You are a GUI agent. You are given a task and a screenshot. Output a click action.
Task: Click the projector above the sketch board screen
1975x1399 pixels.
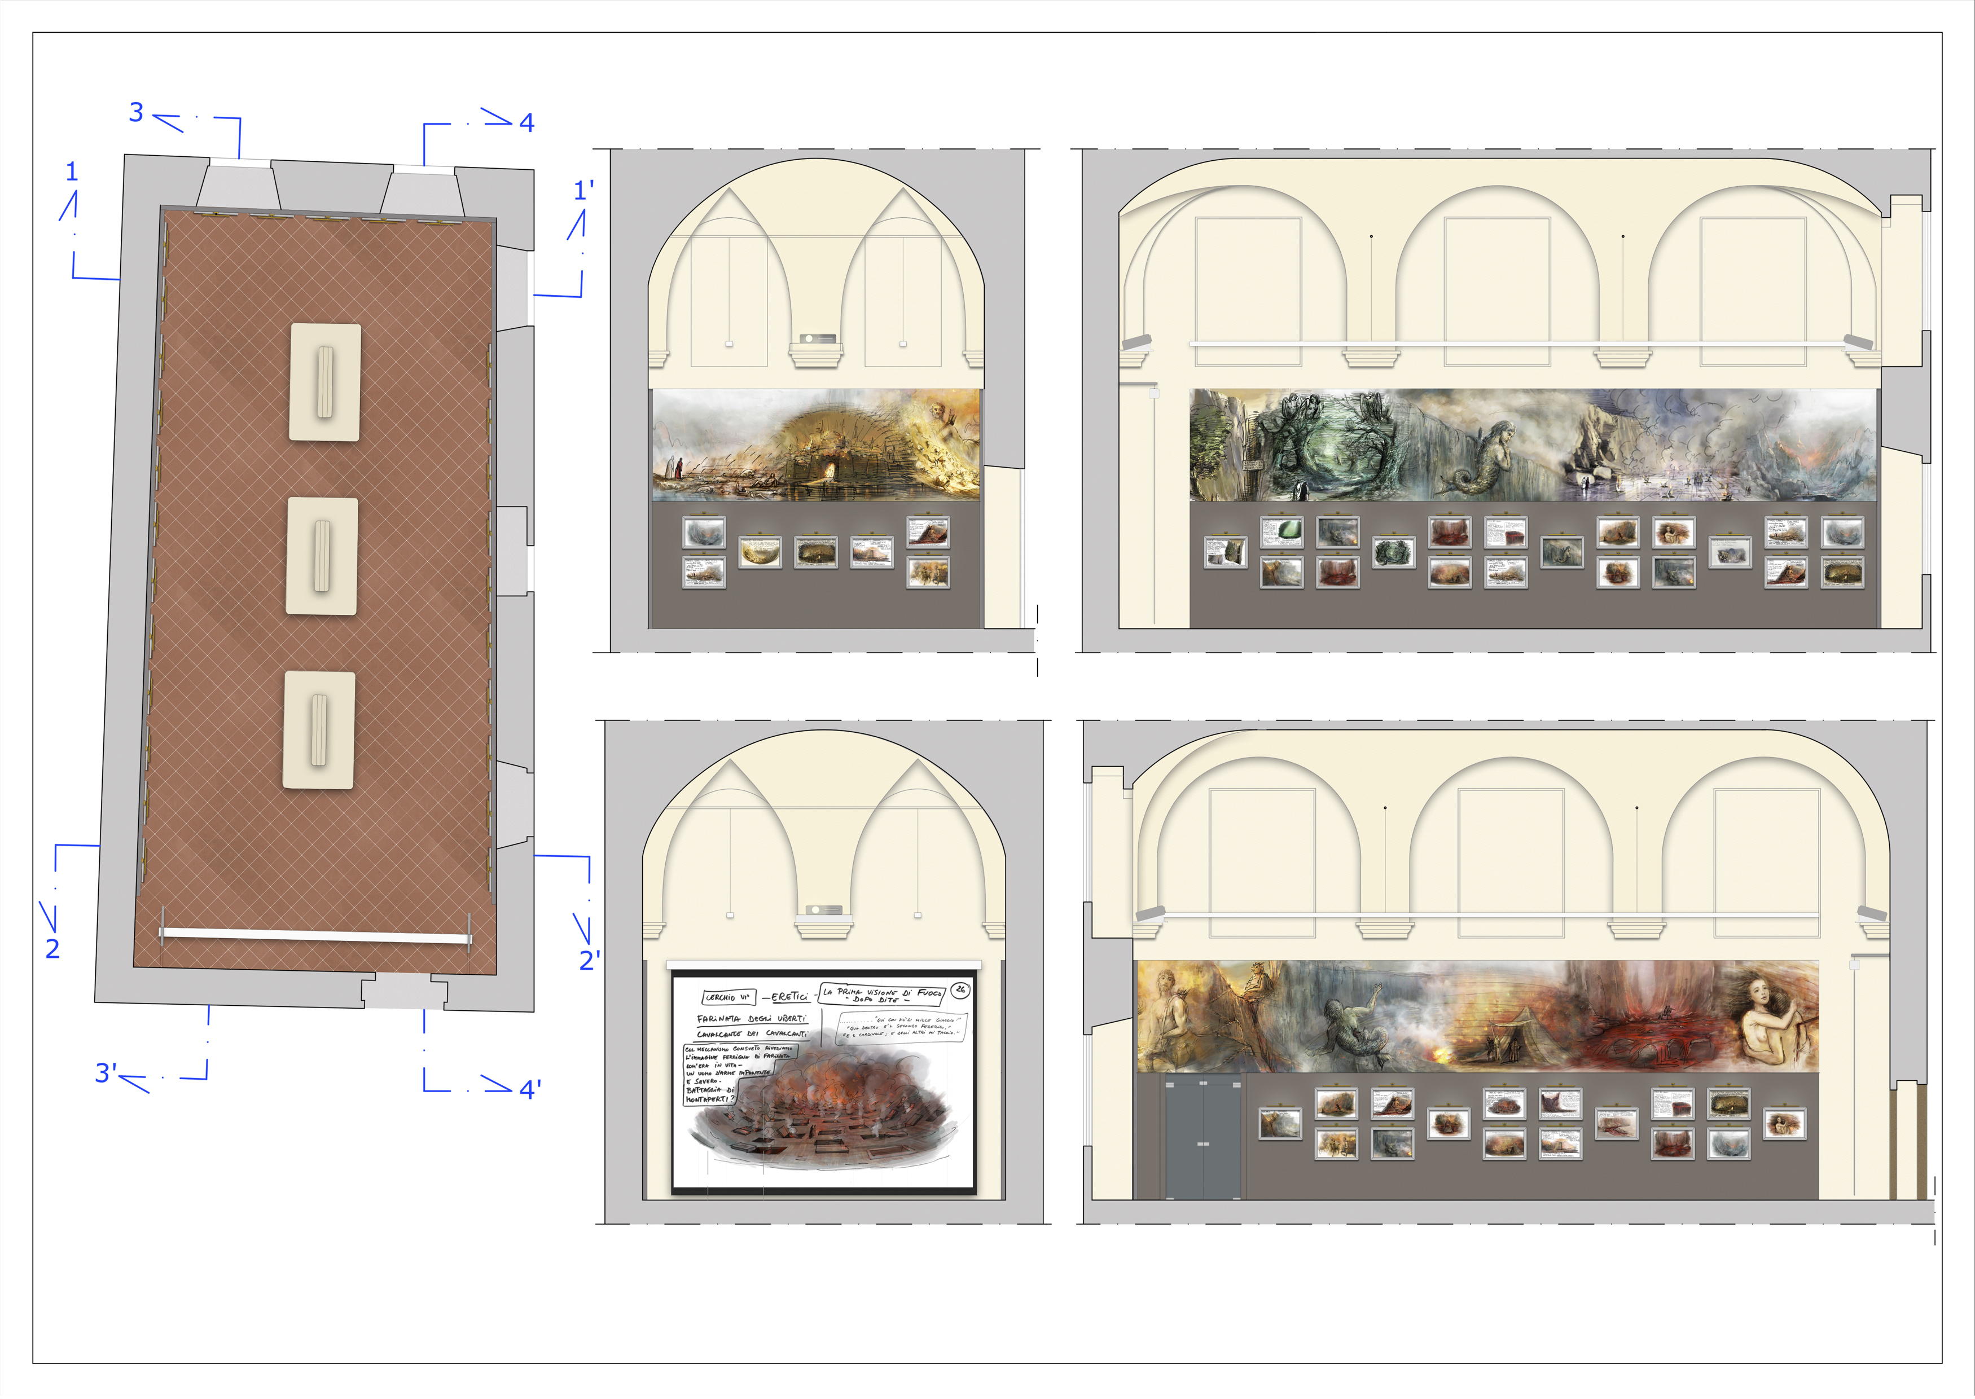click(x=824, y=910)
